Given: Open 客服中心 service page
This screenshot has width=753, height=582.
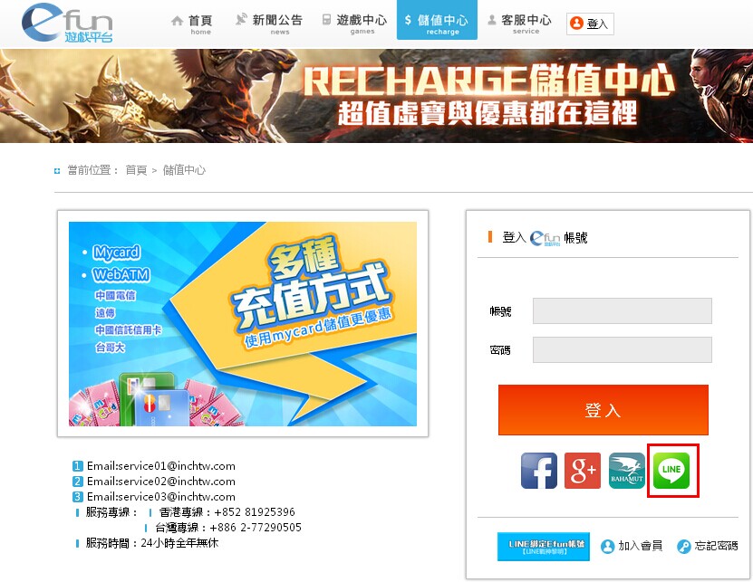Looking at the screenshot, I should coord(518,24).
